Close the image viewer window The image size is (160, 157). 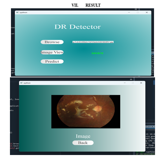141,83
